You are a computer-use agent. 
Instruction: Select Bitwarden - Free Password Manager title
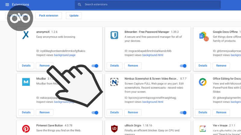click(x=147, y=32)
